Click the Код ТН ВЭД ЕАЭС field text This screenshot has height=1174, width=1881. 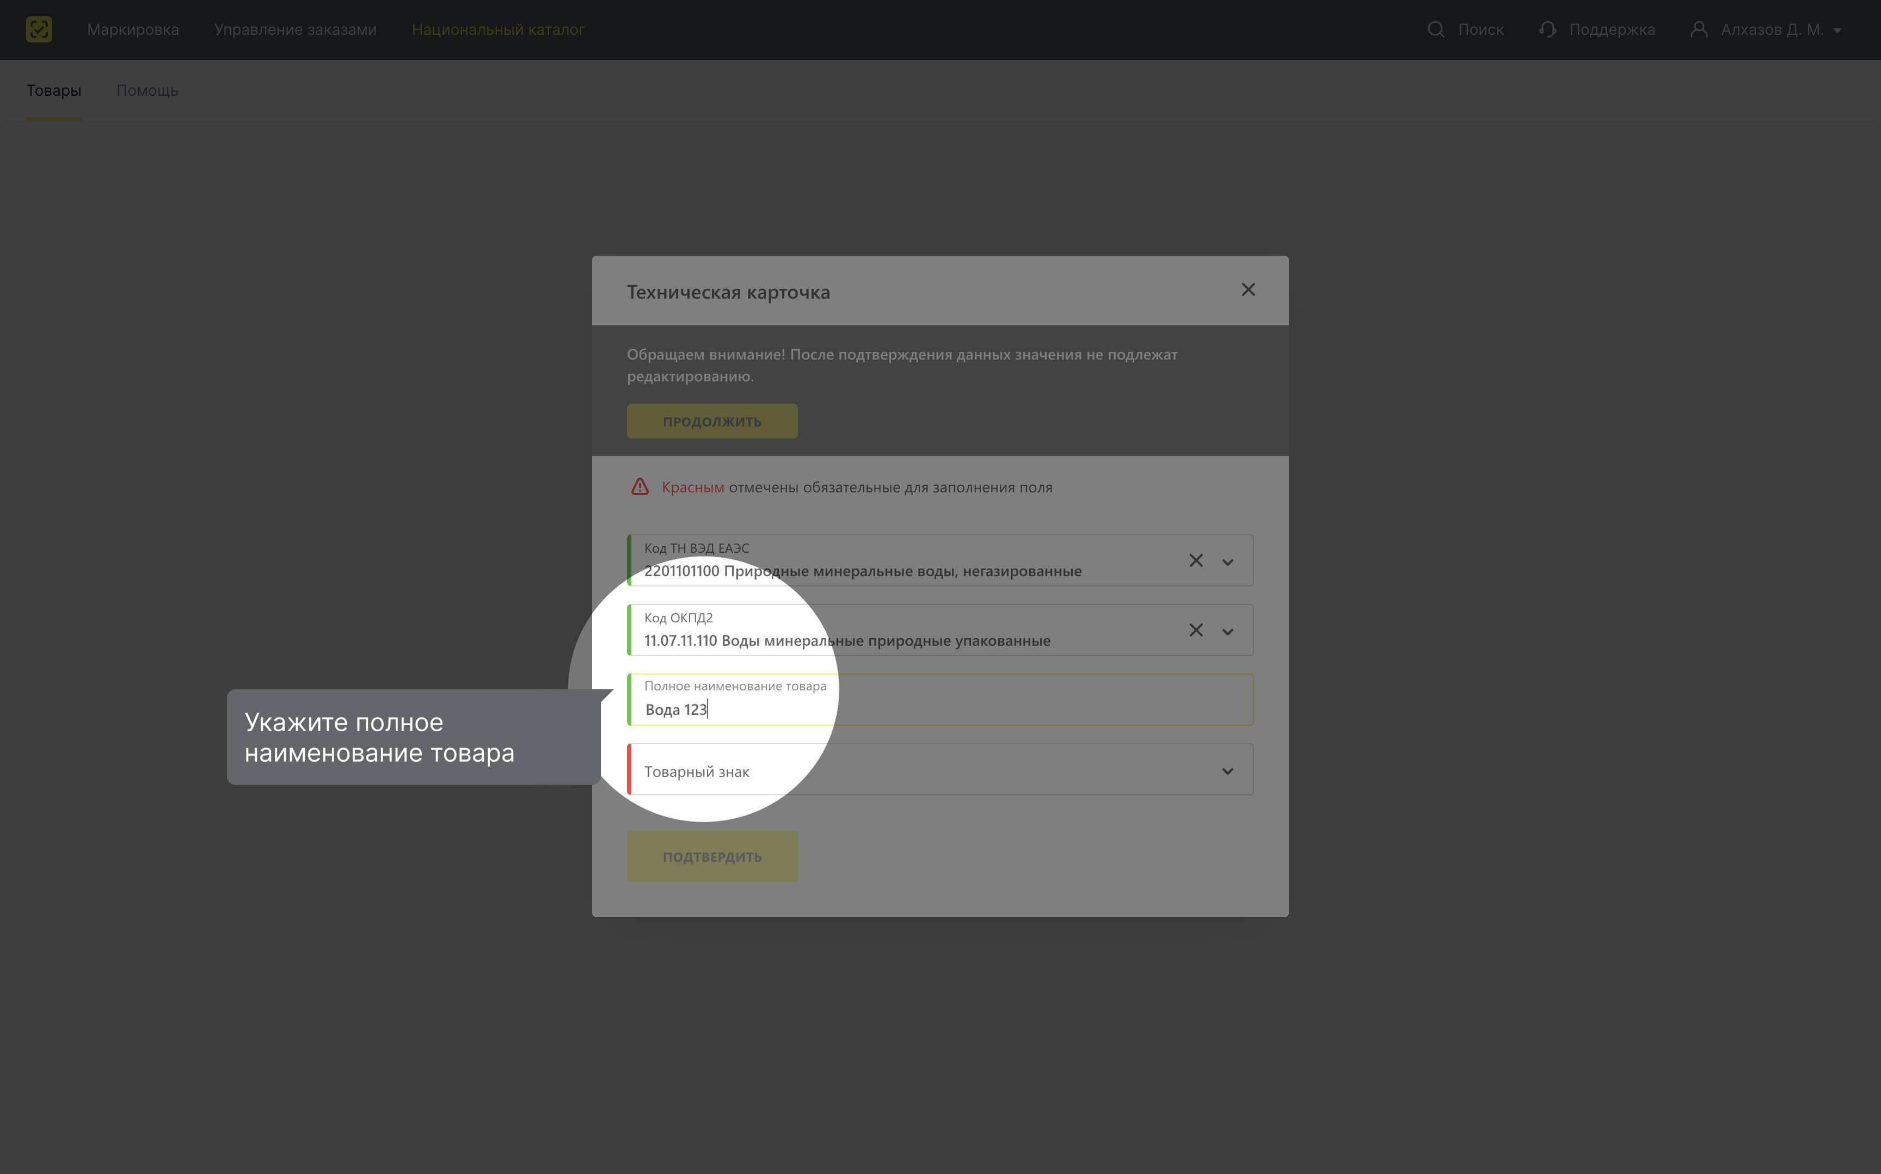coord(862,571)
